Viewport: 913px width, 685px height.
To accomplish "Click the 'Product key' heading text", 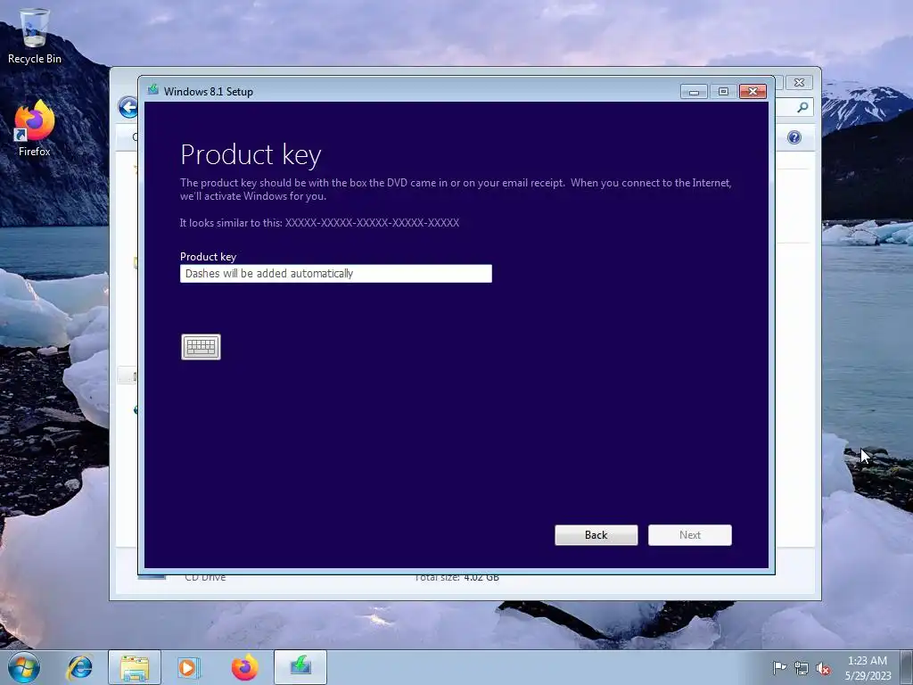I will point(251,155).
